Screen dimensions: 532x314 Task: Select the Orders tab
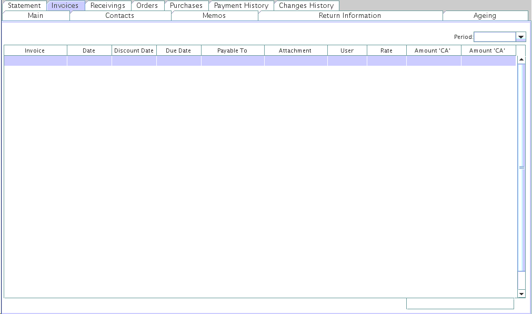click(147, 6)
